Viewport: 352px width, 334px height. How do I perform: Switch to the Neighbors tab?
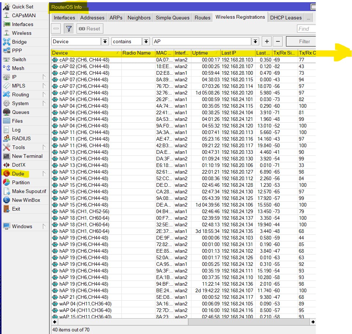[x=139, y=18]
